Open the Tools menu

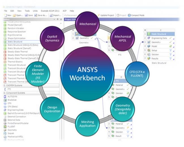tap(27, 11)
